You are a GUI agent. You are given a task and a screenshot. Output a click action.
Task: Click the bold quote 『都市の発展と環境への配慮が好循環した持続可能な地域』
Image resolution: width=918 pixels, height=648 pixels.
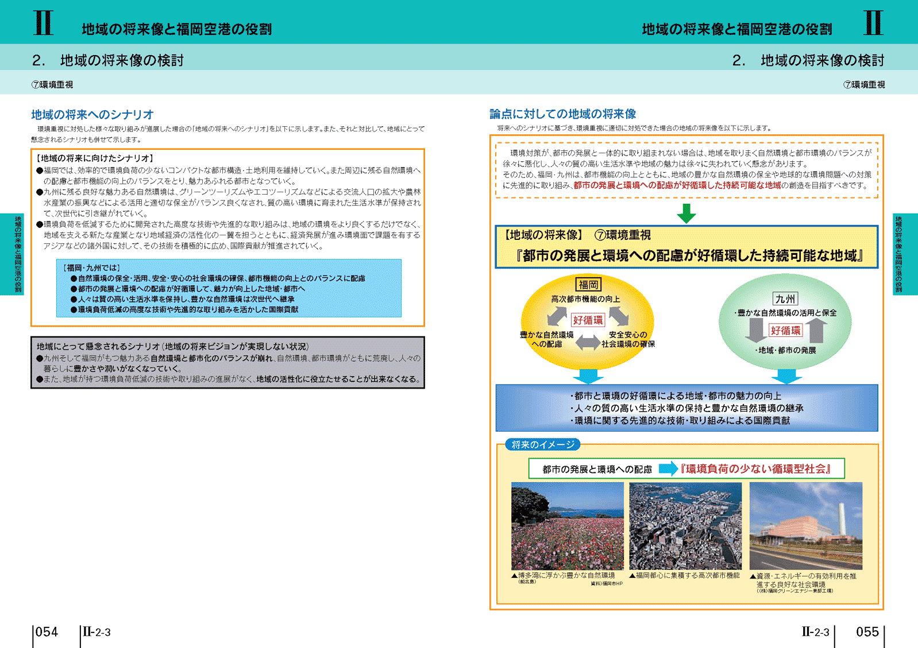tap(689, 256)
